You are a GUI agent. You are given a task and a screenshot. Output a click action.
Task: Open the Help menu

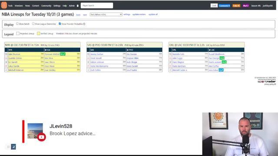click(65, 6)
